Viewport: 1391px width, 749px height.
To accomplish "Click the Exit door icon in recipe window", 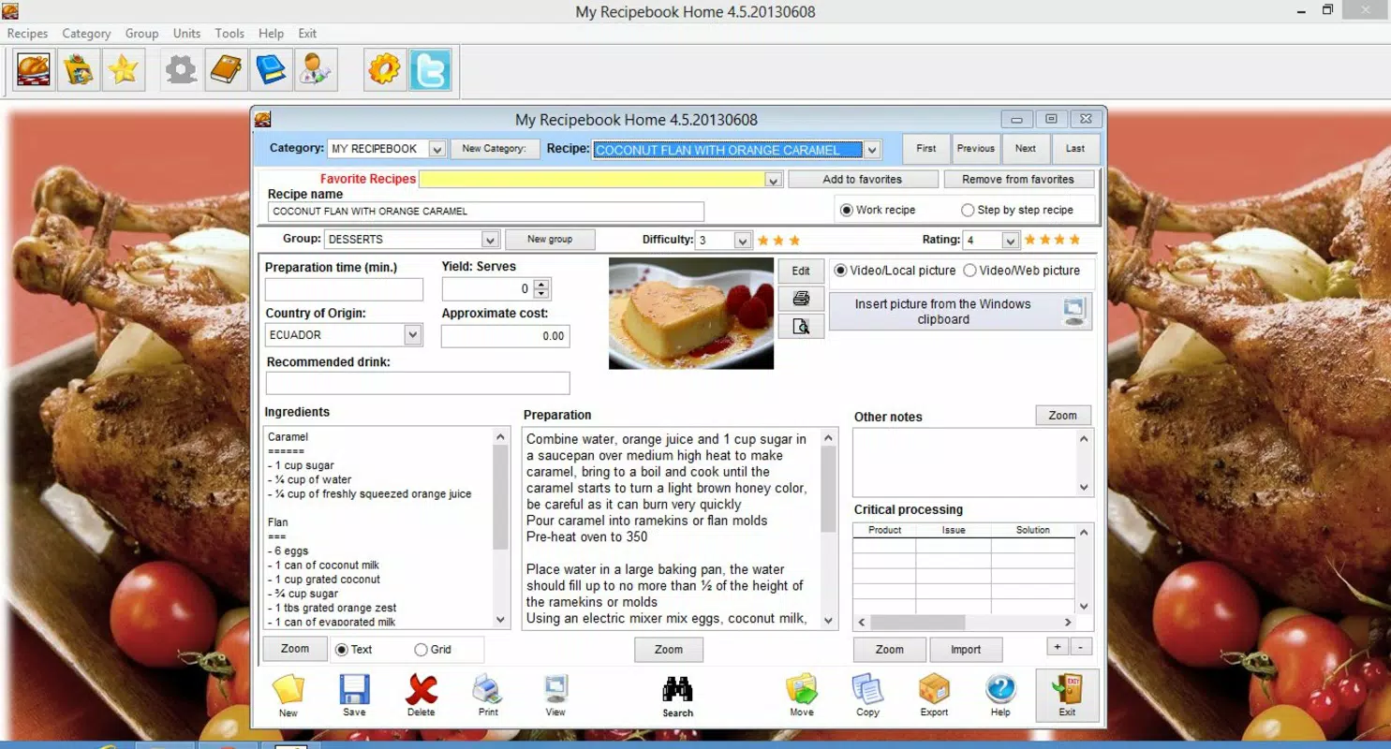I will [1067, 696].
